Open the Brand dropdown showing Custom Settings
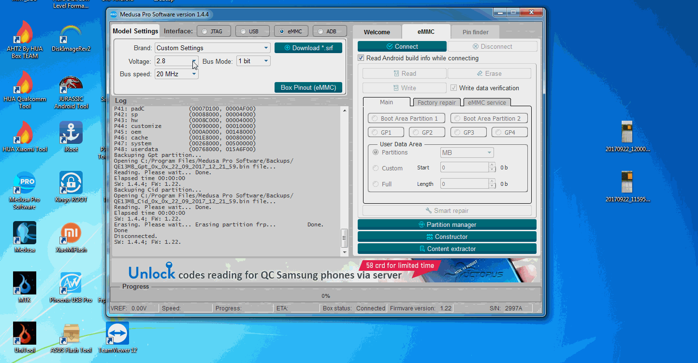Screen dimensions: 698x363 click(213, 48)
